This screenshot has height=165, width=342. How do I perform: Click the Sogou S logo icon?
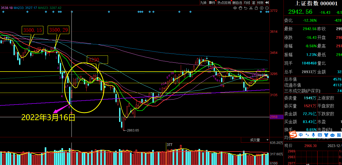tap(293, 135)
